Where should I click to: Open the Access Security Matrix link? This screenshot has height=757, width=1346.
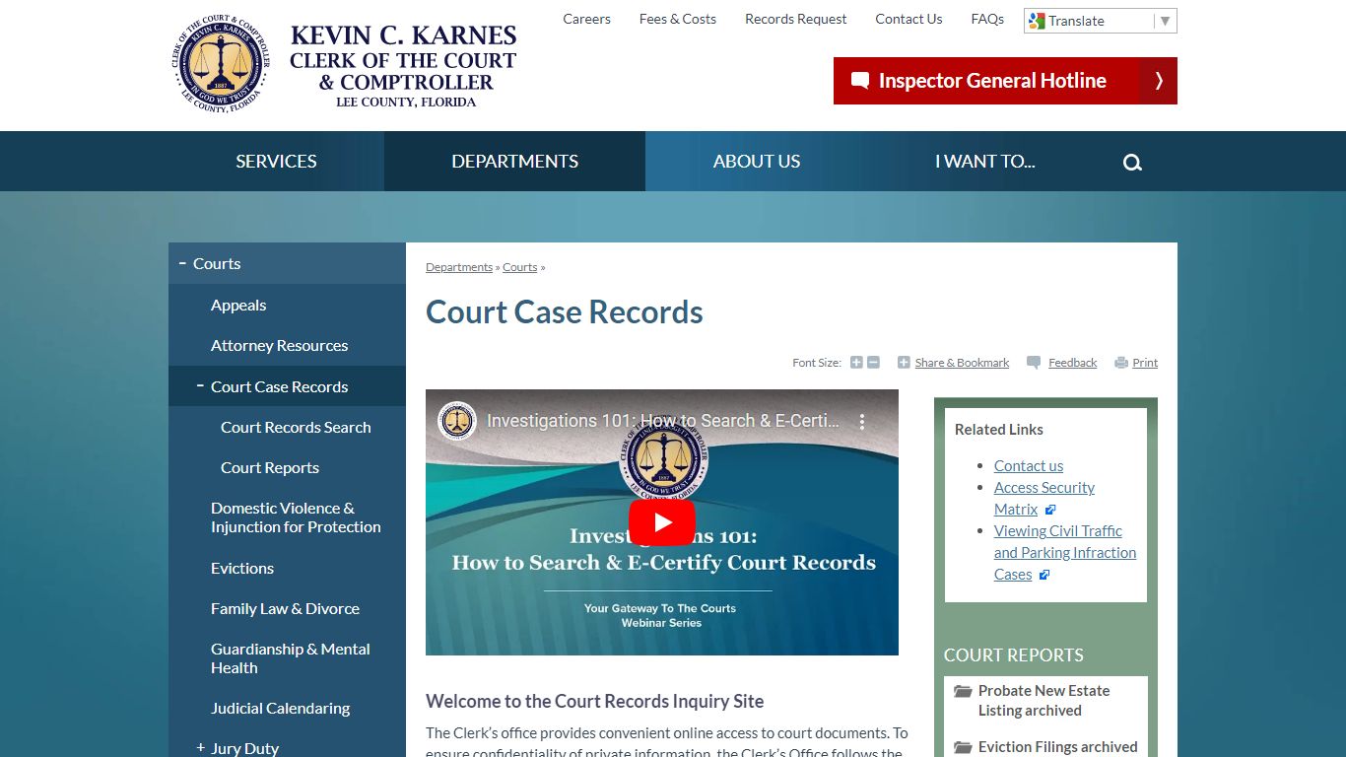pos(1043,499)
